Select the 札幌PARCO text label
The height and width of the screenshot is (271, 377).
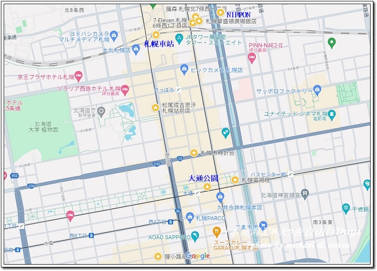tap(210, 218)
